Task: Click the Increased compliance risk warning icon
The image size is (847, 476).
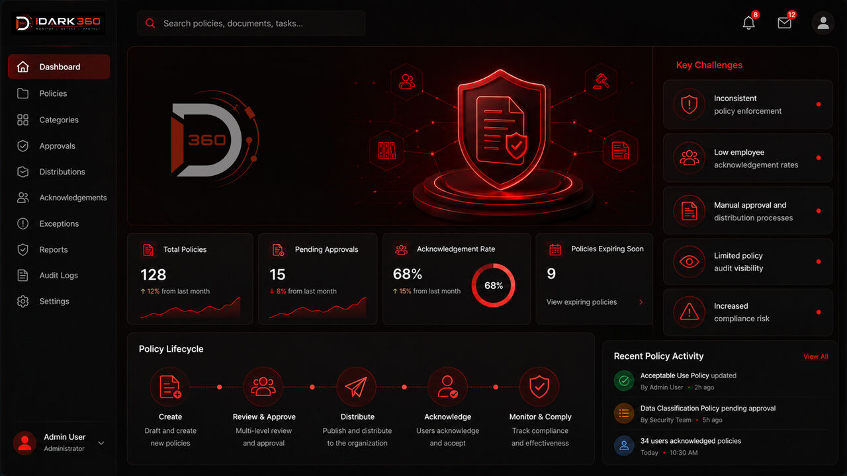Action: coord(690,312)
